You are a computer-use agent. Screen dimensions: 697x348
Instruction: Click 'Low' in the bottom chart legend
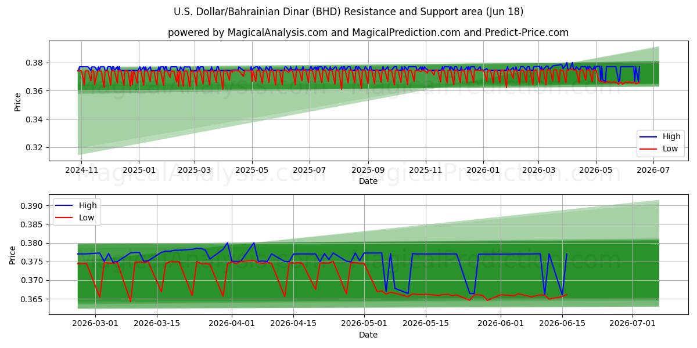point(87,217)
